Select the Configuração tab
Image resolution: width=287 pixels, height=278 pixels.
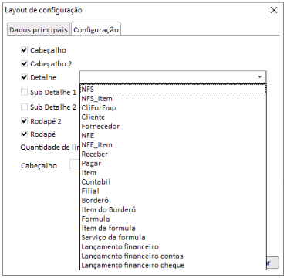point(96,30)
